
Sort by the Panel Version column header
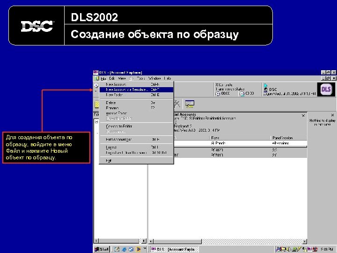point(289,138)
